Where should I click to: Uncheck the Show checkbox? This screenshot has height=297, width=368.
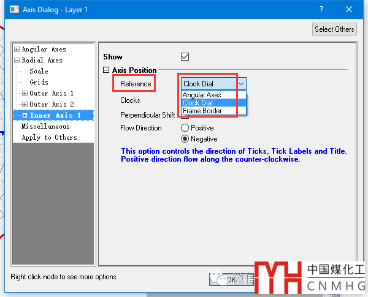click(185, 57)
